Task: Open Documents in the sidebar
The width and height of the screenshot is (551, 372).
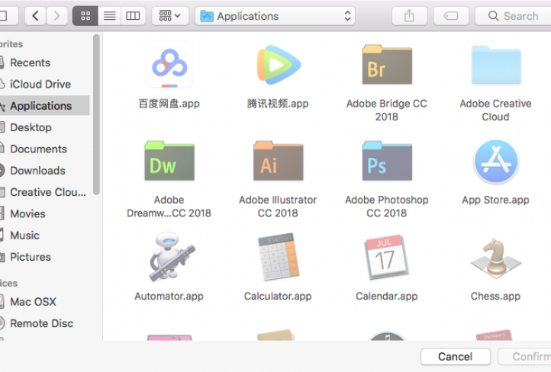Action: pyautogui.click(x=44, y=149)
